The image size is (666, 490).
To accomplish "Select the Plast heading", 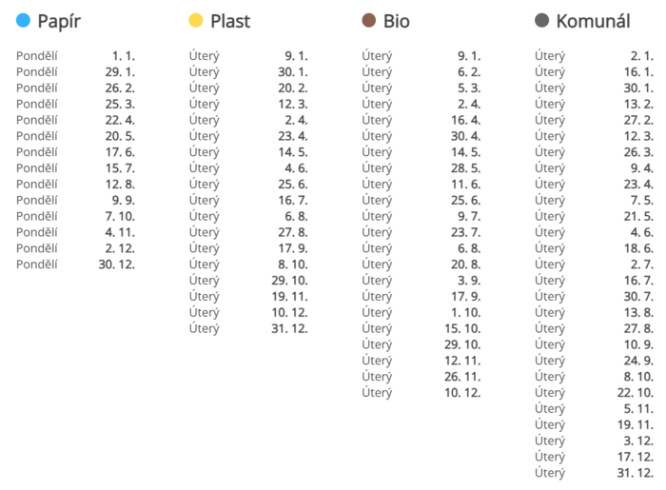I will pyautogui.click(x=230, y=21).
